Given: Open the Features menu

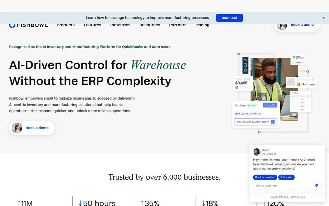Looking at the screenshot, I should pyautogui.click(x=92, y=25).
